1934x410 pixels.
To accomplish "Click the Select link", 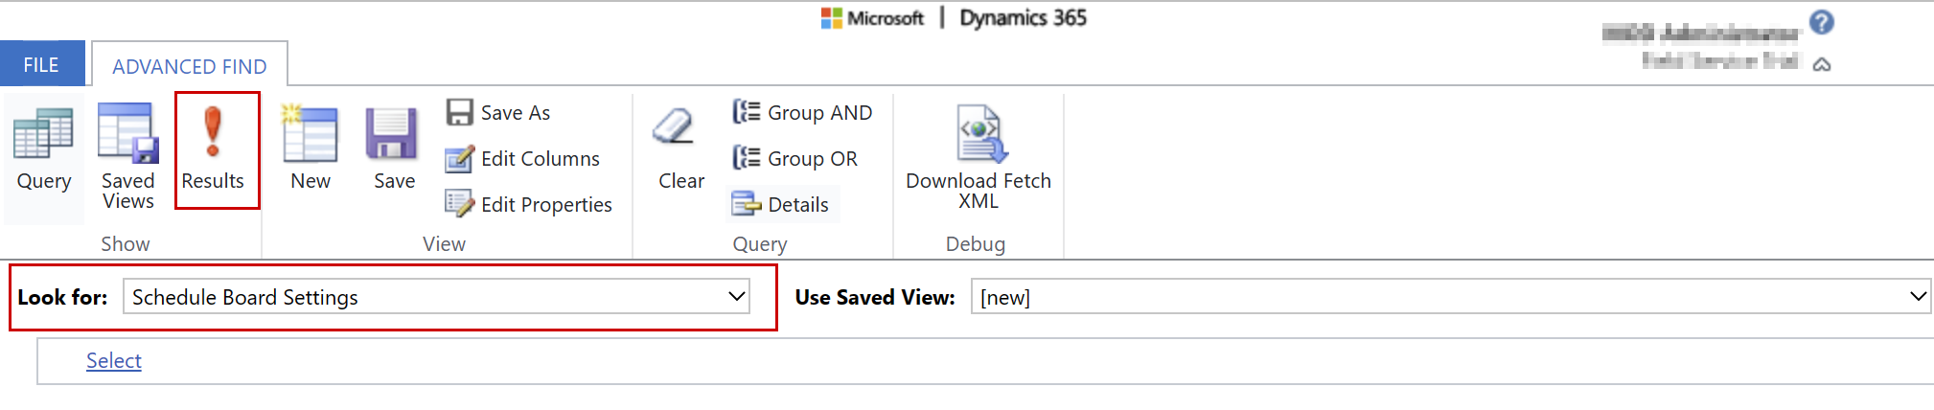I will (114, 361).
